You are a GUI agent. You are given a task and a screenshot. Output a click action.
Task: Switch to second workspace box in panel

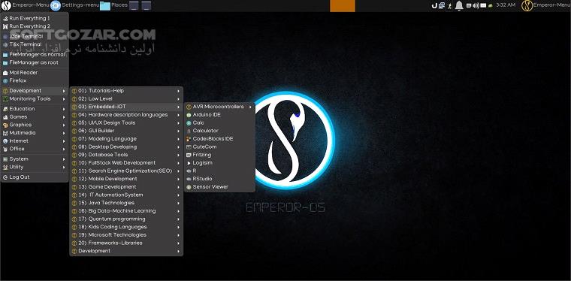click(146, 6)
